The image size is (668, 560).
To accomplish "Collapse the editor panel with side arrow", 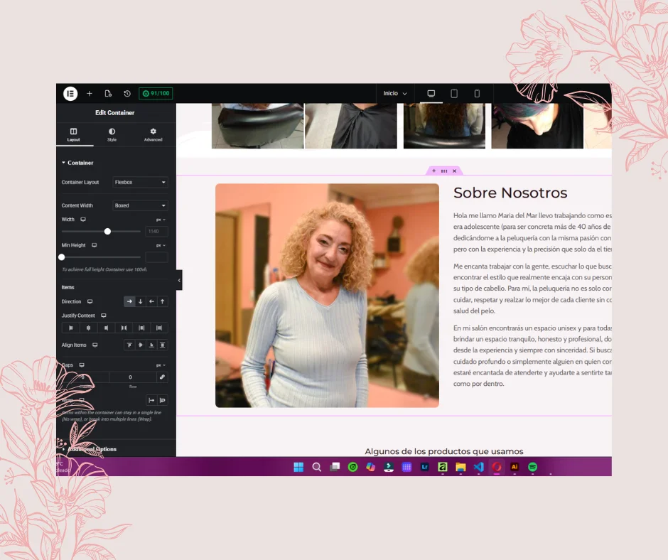I will coord(179,280).
